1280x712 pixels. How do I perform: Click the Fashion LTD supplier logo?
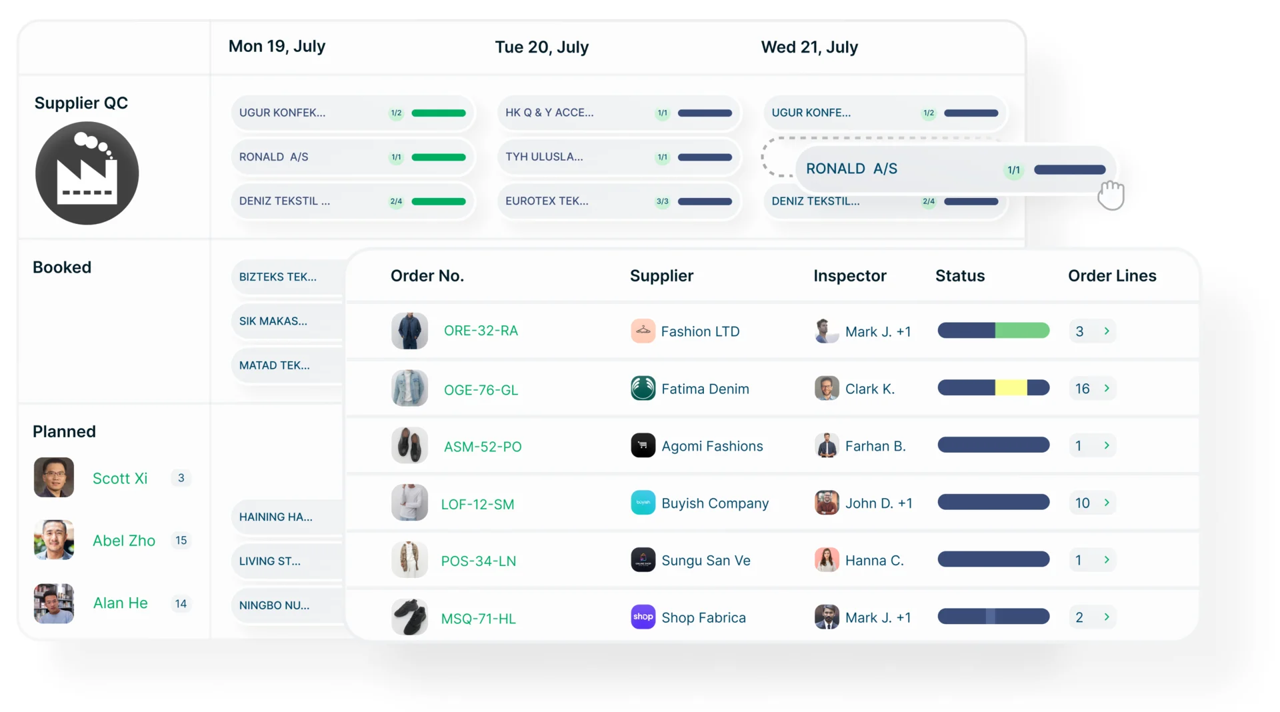[x=643, y=331]
